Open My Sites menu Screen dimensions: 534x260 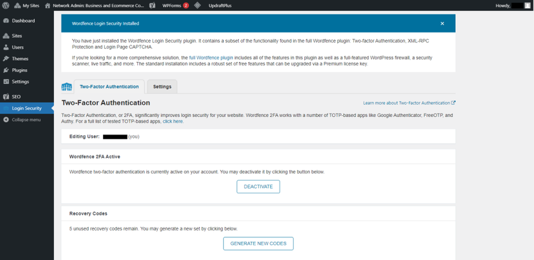pyautogui.click(x=27, y=5)
